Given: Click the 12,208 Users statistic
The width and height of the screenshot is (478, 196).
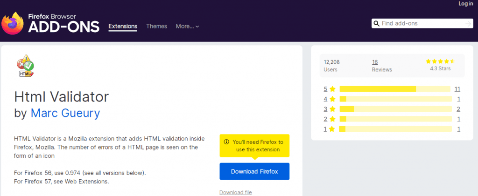Looking at the screenshot, I should [332, 66].
